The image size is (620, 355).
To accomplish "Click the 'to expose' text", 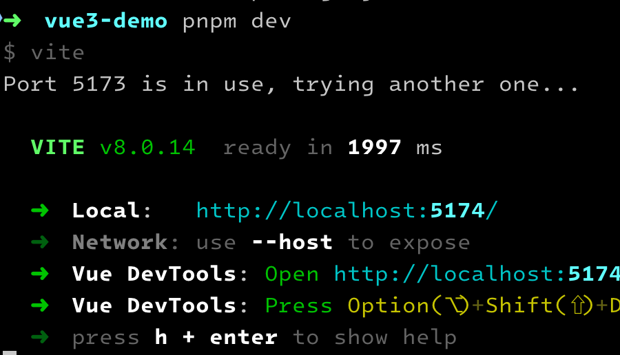I will point(409,244).
